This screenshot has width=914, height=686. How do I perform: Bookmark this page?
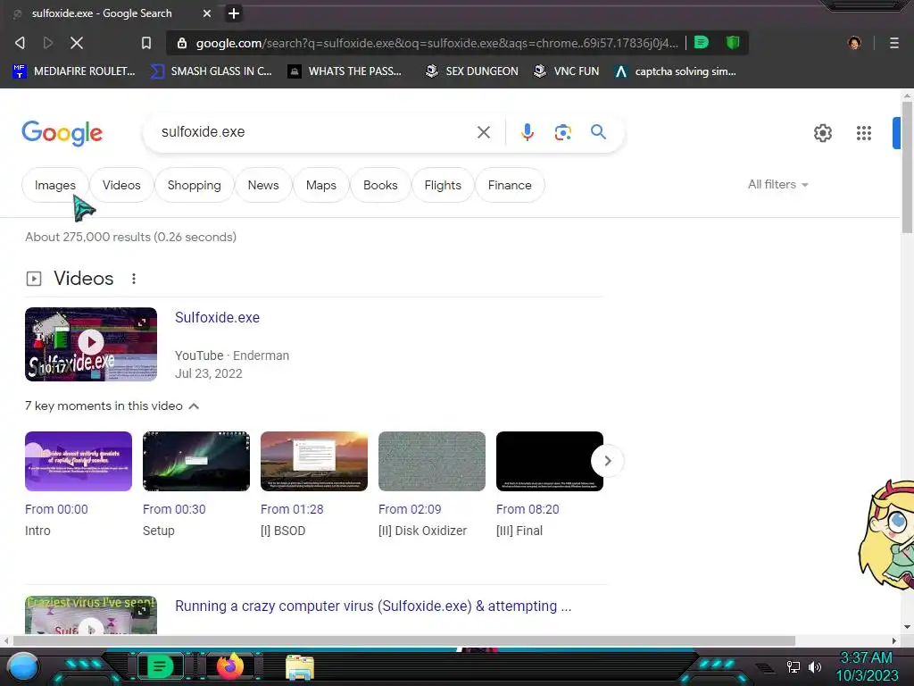pyautogui.click(x=146, y=43)
